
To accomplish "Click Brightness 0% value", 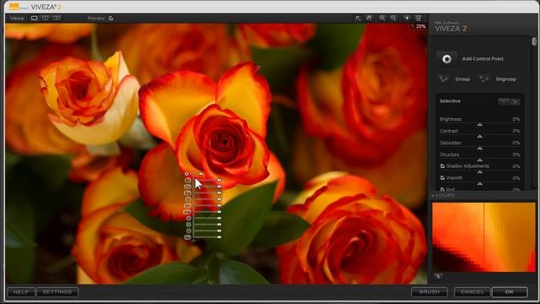I will pyautogui.click(x=516, y=119).
